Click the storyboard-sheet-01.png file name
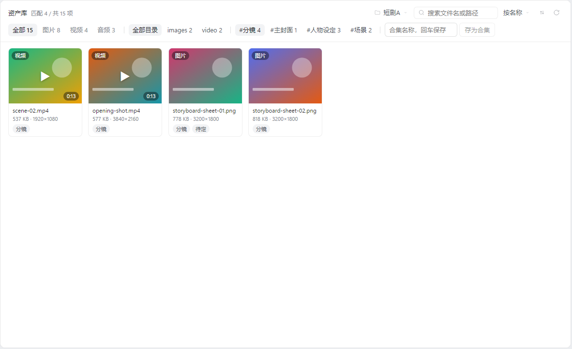572x349 pixels. [x=204, y=111]
